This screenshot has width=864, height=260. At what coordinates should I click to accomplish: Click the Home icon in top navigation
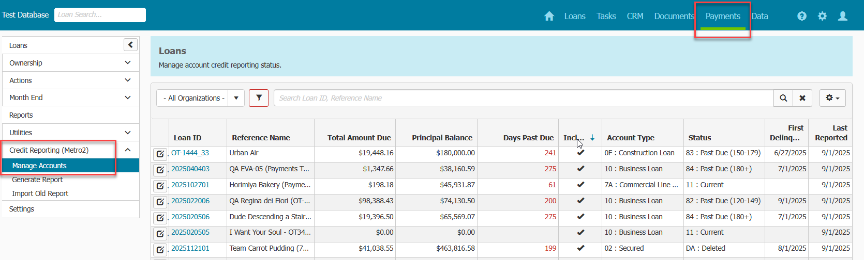pos(549,16)
